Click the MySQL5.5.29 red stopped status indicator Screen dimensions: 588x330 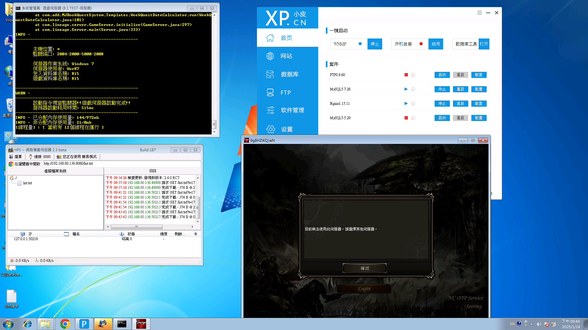406,118
